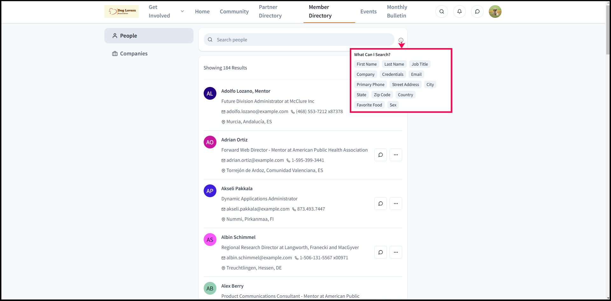Click the header search magnifier icon
611x301 pixels.
click(x=442, y=11)
